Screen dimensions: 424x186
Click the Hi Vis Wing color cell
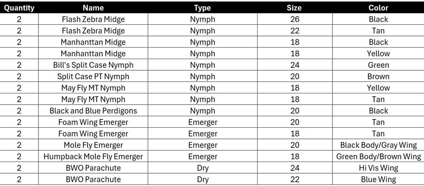pos(378,168)
